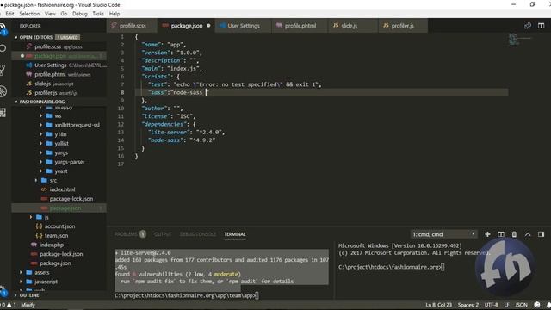
Task: Open the Go menu
Action: pos(64,14)
